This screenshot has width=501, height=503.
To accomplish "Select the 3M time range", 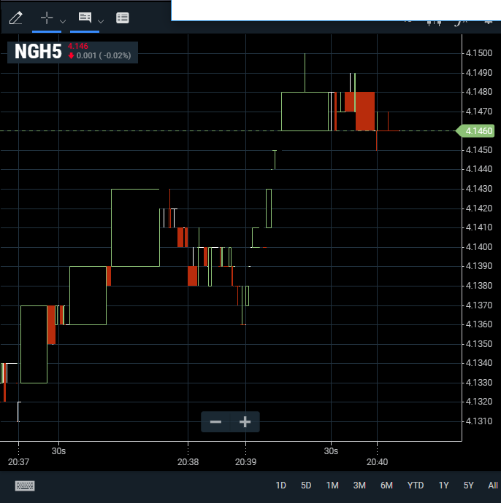I will pyautogui.click(x=359, y=486).
